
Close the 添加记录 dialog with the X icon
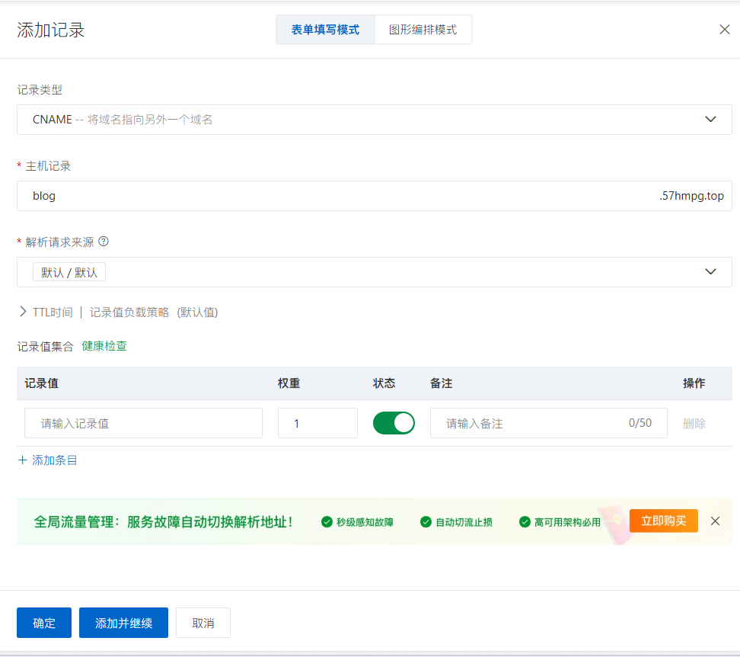tap(725, 30)
